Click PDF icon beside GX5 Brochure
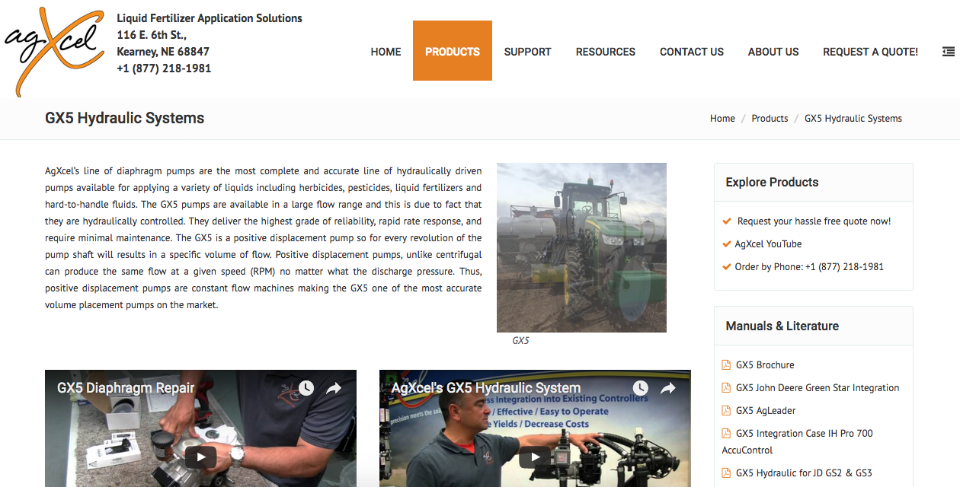The height and width of the screenshot is (487, 960). coord(726,365)
